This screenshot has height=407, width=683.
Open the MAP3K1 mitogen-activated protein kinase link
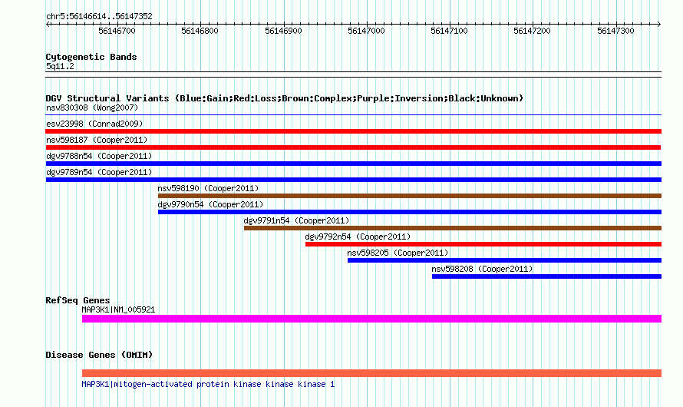pos(208,384)
